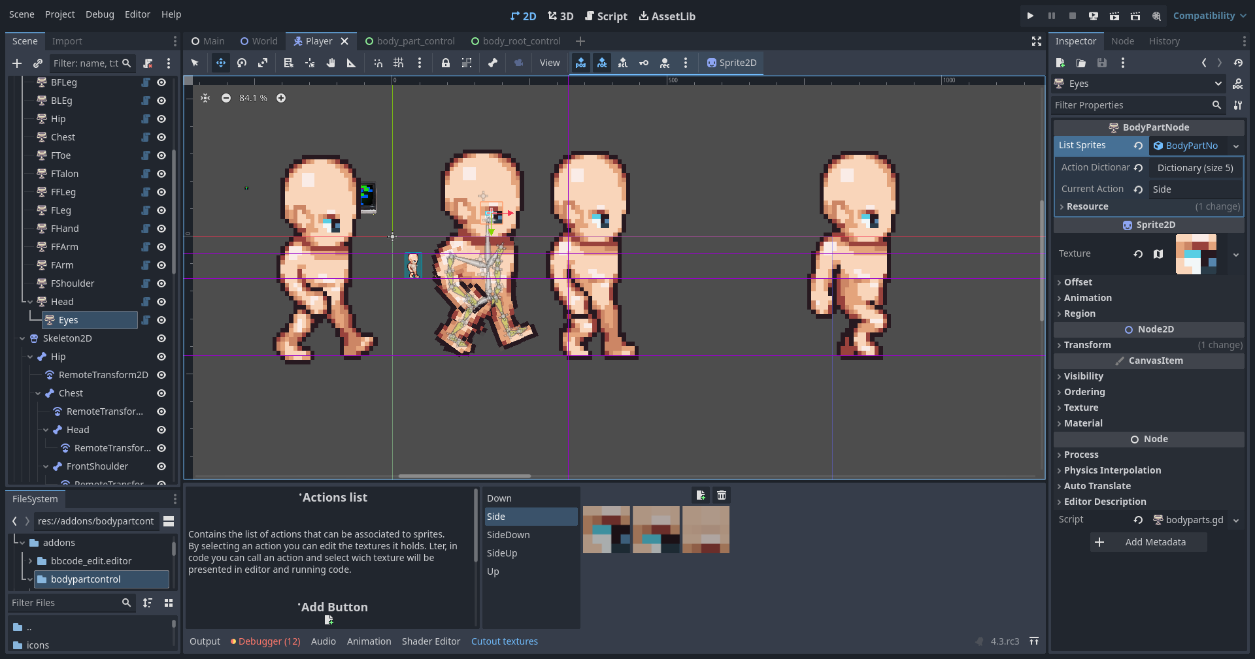Screen dimensions: 1255x659
Task: Select the SideDown action in list
Action: (508, 535)
